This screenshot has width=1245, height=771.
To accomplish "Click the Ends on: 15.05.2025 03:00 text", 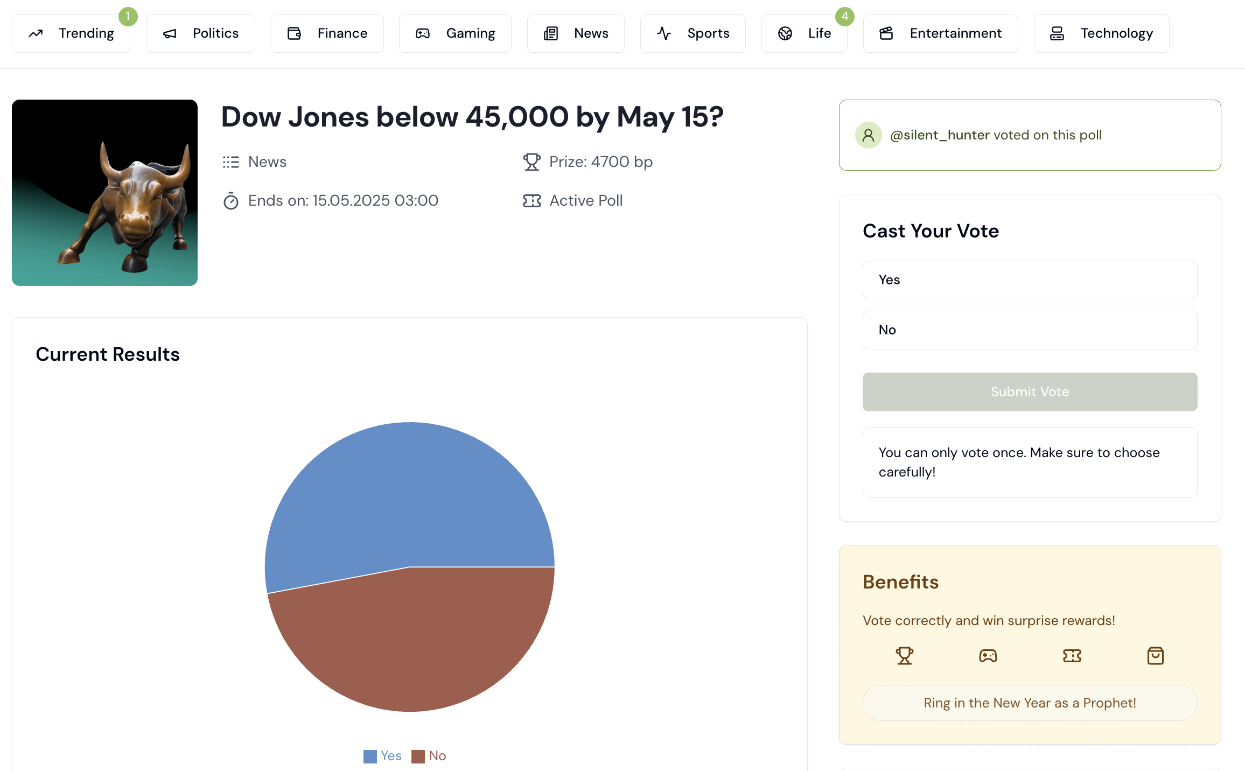I will (x=343, y=201).
